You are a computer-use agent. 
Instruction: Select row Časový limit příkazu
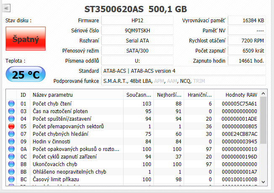[133, 180]
